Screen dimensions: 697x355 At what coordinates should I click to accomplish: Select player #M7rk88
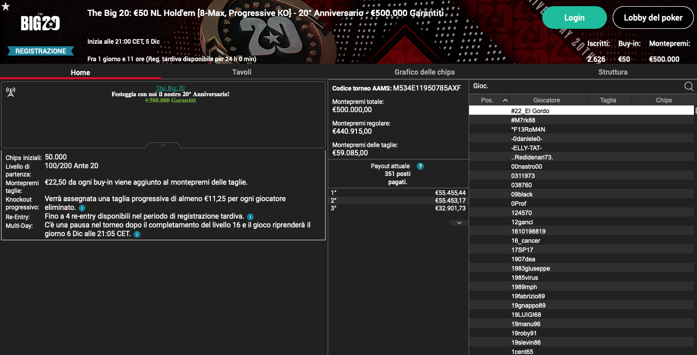point(581,120)
